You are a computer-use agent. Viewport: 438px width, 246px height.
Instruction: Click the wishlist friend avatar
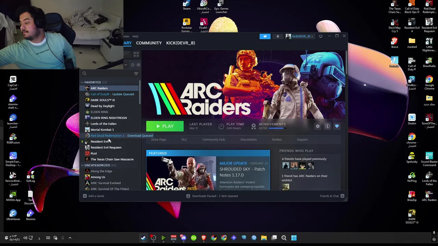(286, 187)
